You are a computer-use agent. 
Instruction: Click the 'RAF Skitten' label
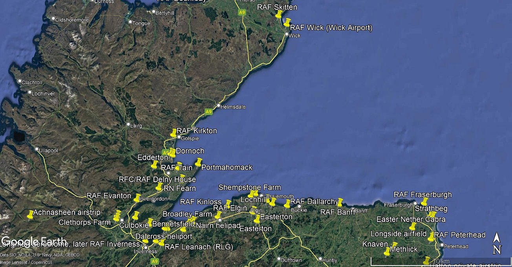click(x=277, y=7)
